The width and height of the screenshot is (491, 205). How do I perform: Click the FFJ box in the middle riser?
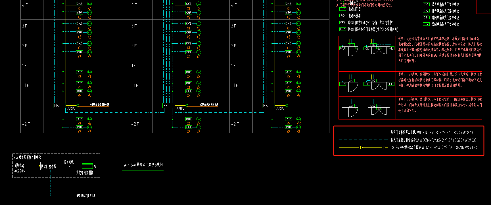pos(169,106)
